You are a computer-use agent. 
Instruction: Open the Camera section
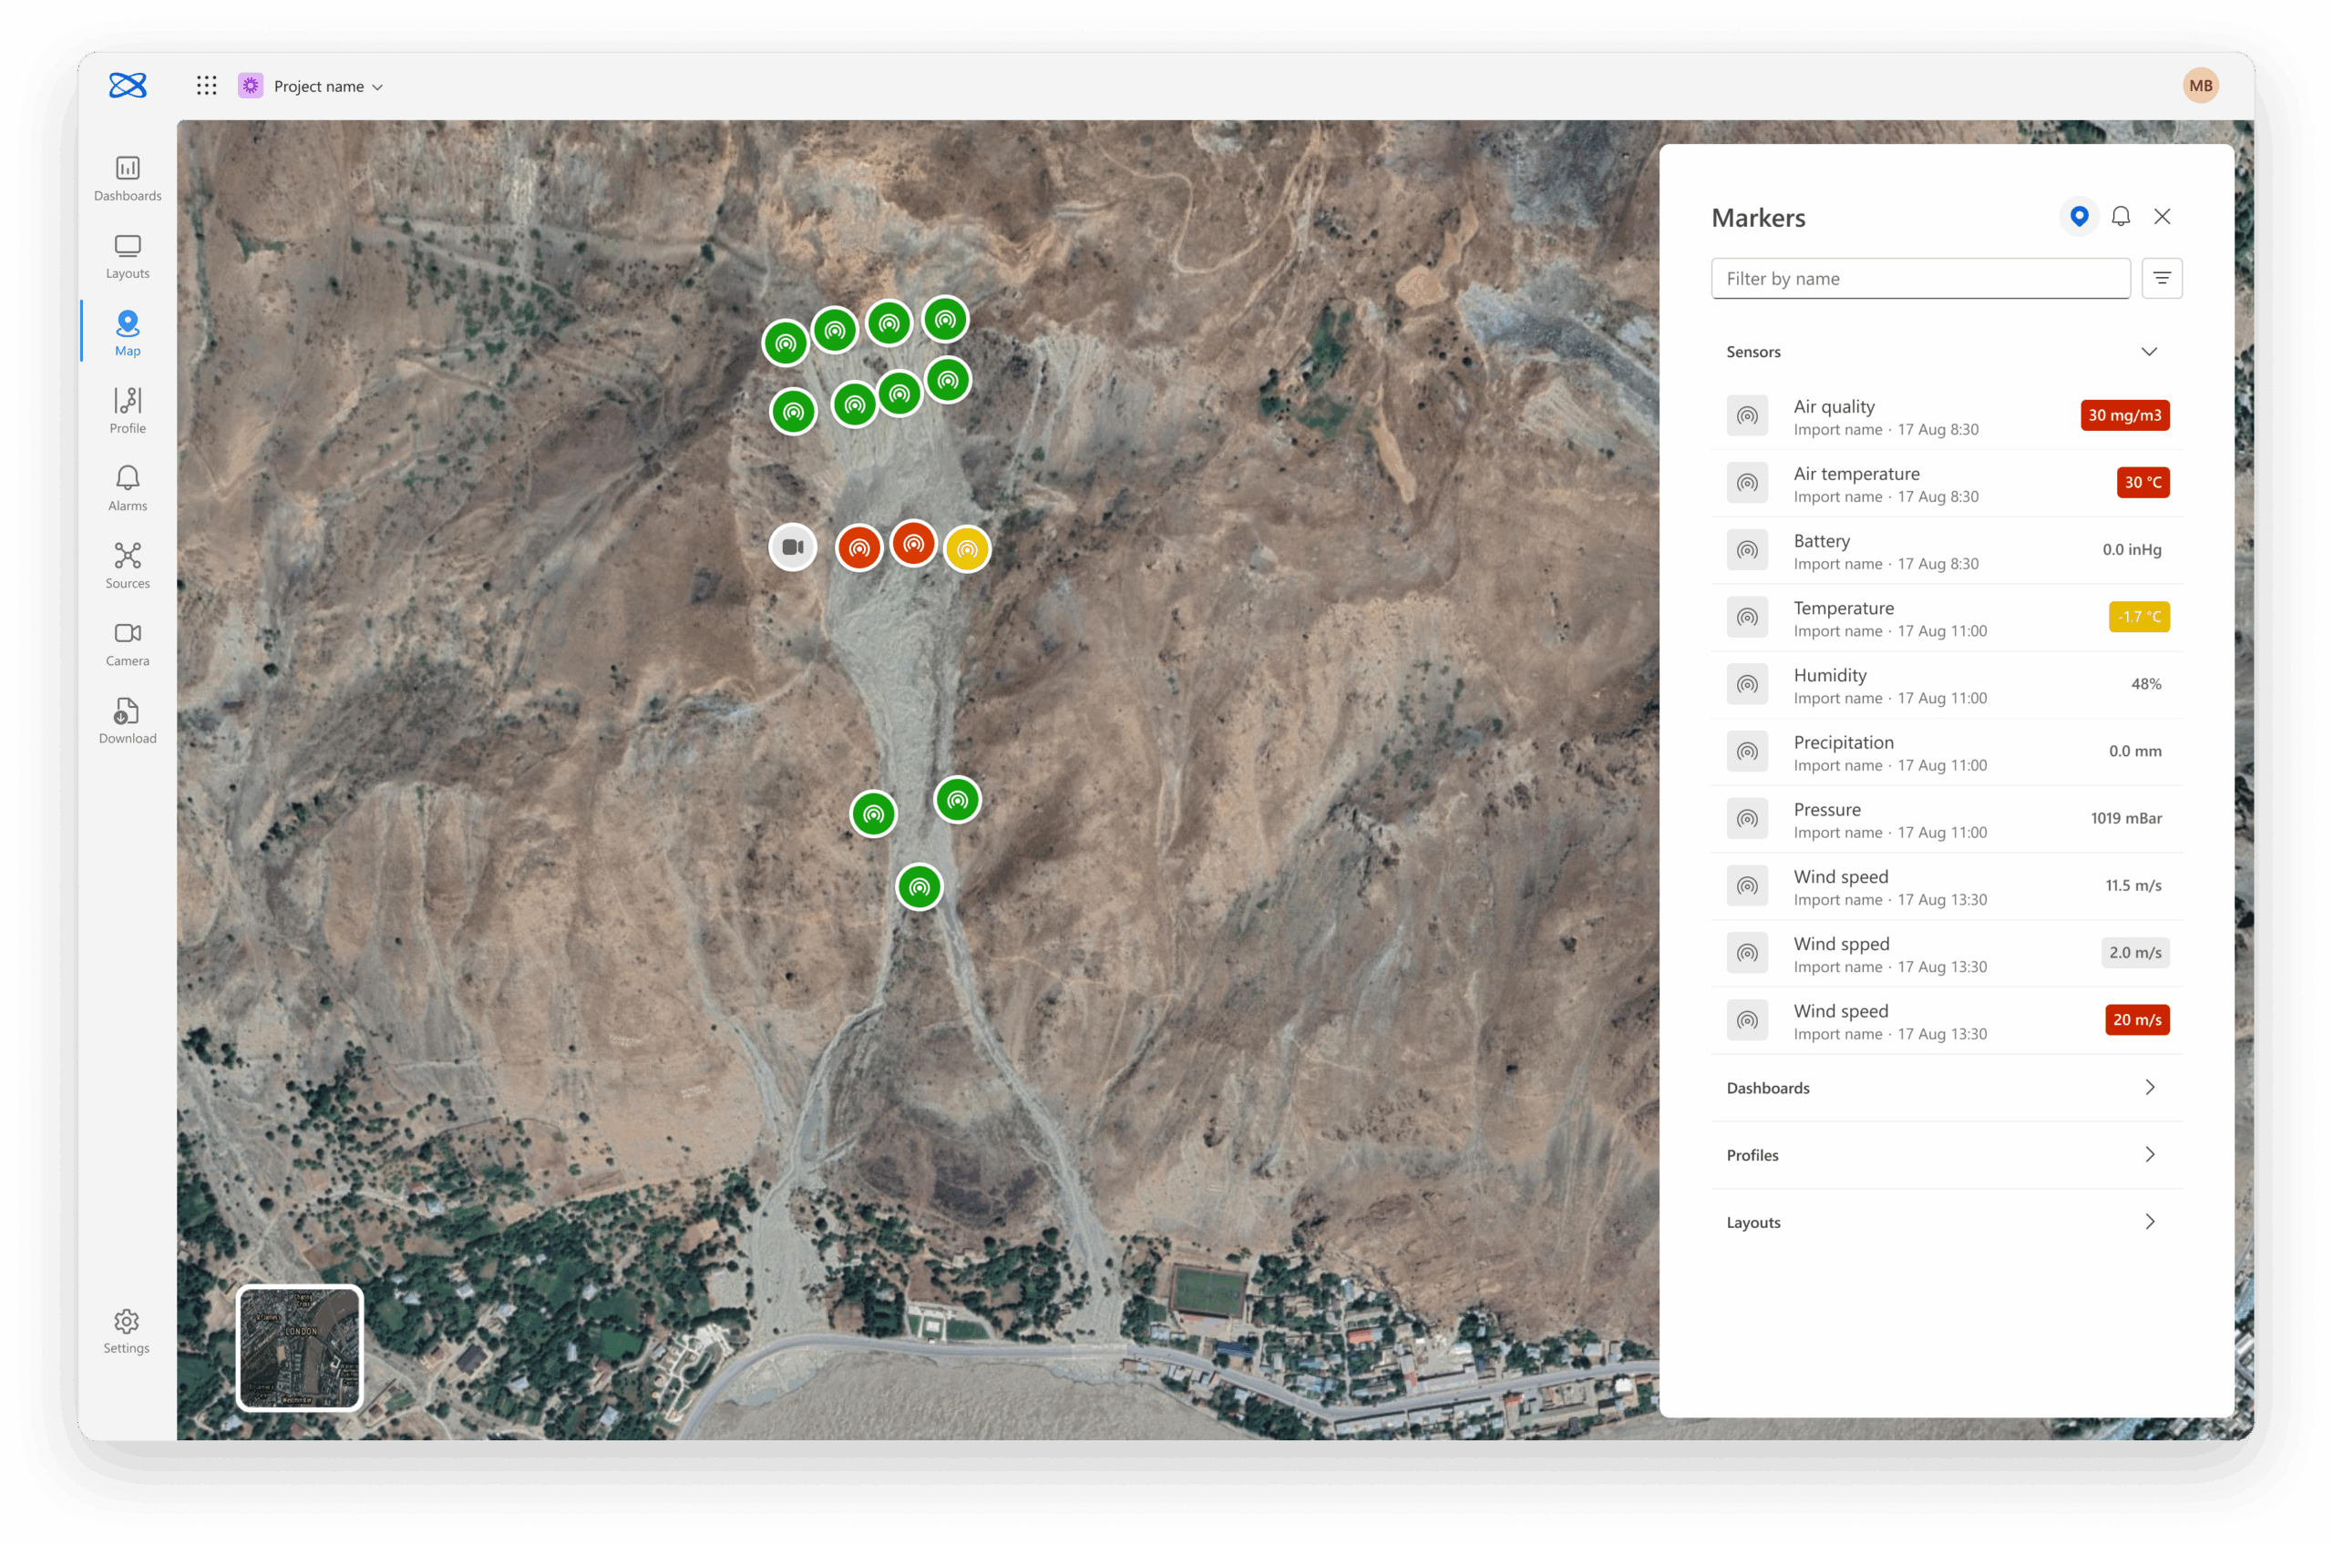click(128, 642)
